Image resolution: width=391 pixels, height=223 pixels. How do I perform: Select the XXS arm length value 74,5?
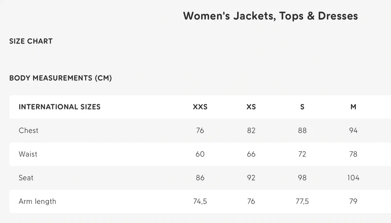point(200,202)
